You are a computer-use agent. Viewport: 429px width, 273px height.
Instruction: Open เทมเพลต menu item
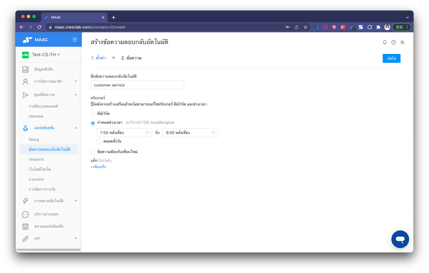[36, 116]
